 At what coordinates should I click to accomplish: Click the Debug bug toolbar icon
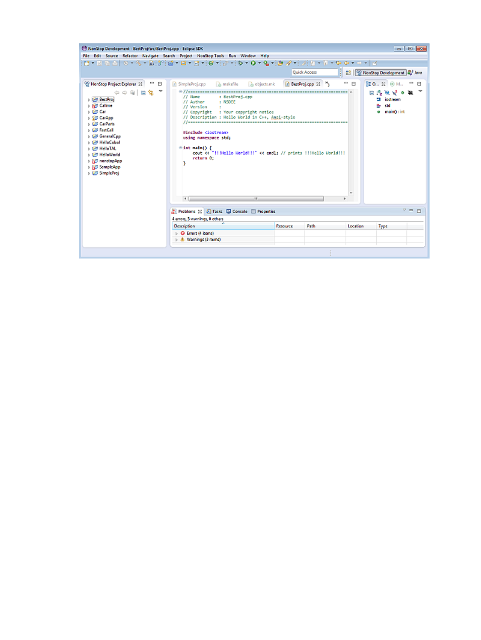(240, 63)
